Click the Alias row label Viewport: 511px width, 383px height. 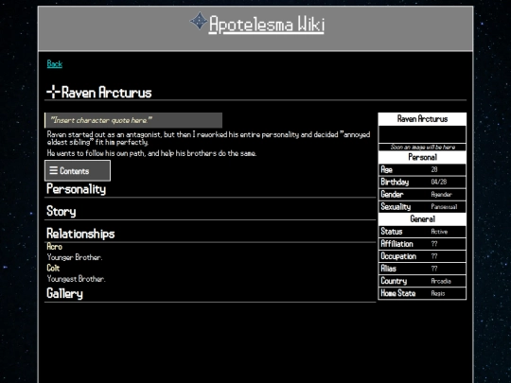[389, 269]
